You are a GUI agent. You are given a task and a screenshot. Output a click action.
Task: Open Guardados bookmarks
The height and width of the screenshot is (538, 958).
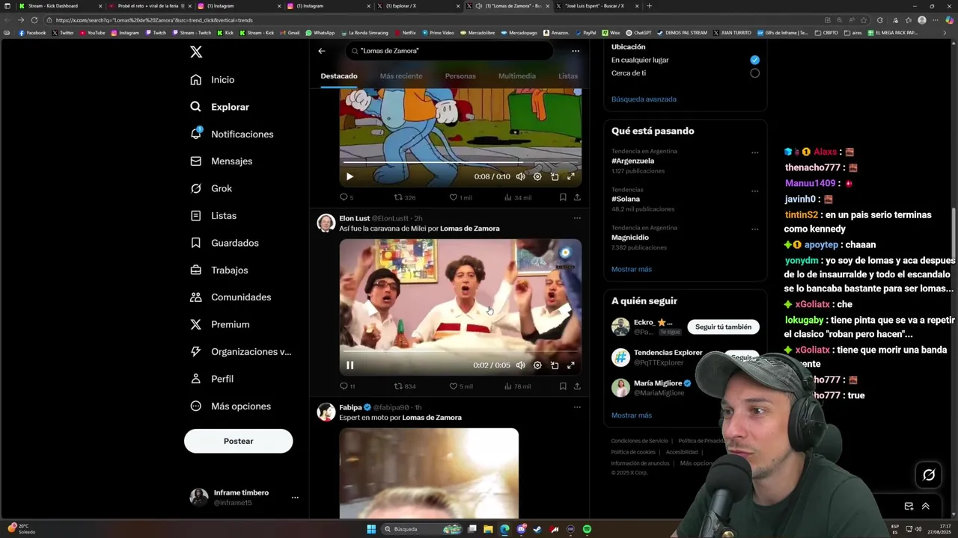coord(225,243)
